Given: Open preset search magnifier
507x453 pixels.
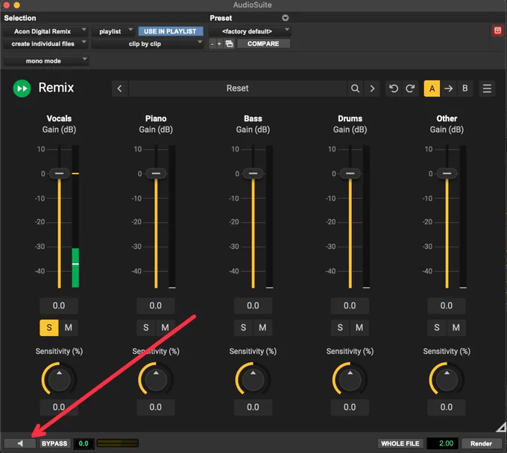Looking at the screenshot, I should coord(355,88).
